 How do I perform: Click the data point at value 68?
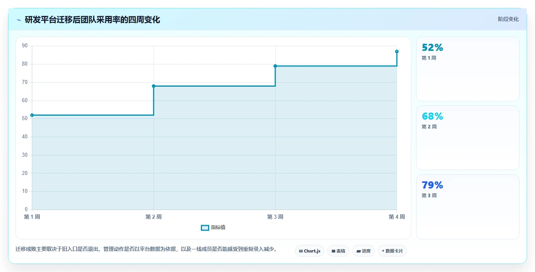point(154,86)
